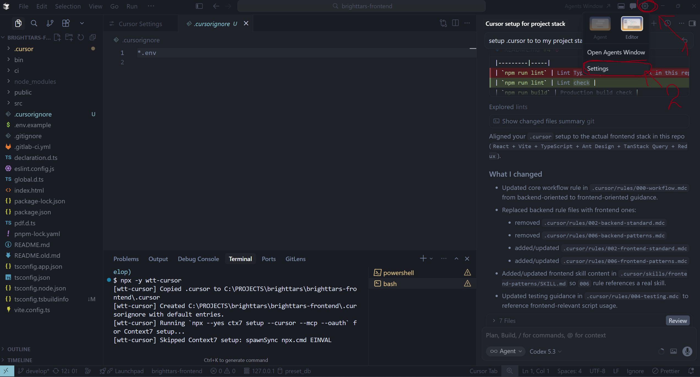
Task: Close the .cursorignore editor tab
Action: pos(246,24)
